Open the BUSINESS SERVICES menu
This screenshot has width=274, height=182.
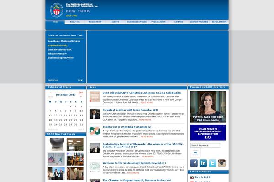coord(137,22)
